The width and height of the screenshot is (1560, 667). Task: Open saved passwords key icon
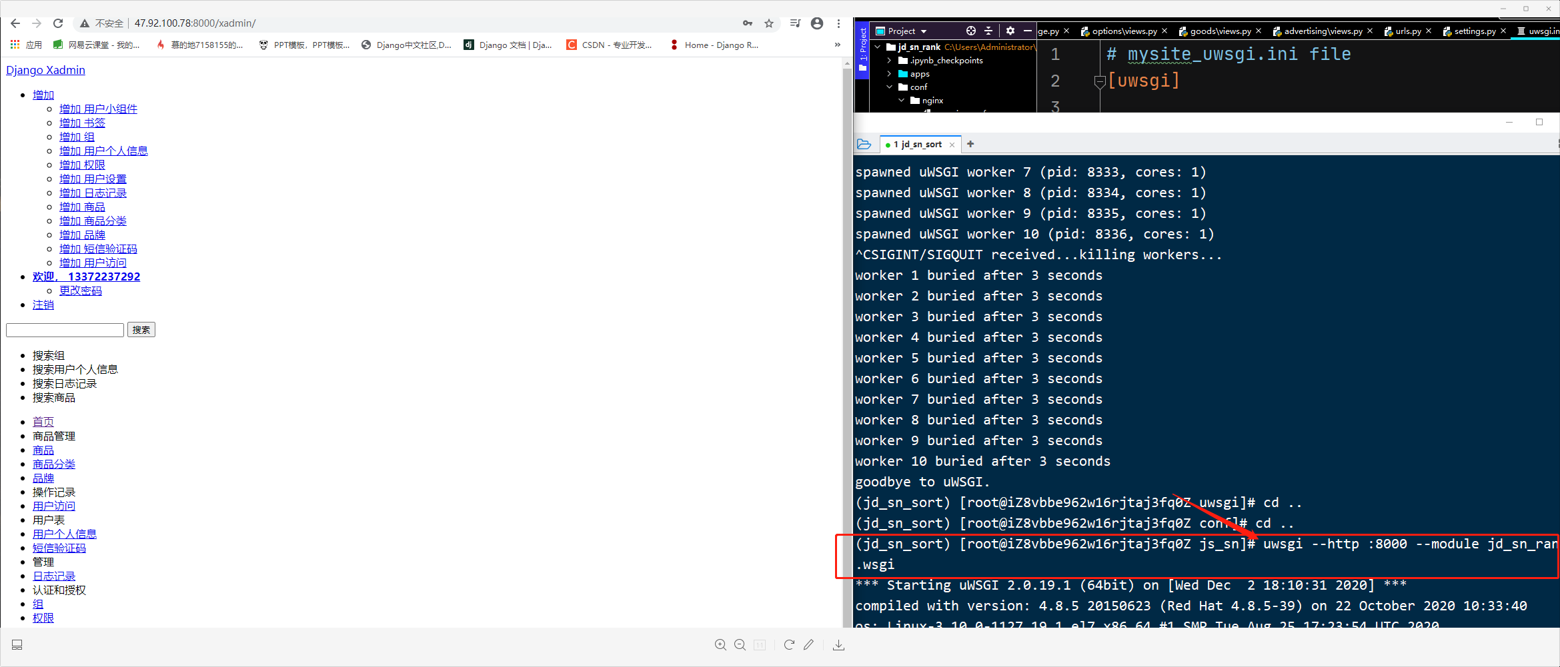click(x=748, y=23)
